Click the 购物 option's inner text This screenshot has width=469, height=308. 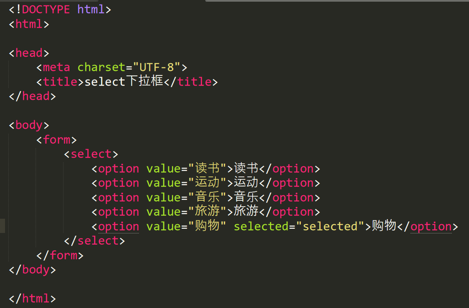point(384,226)
